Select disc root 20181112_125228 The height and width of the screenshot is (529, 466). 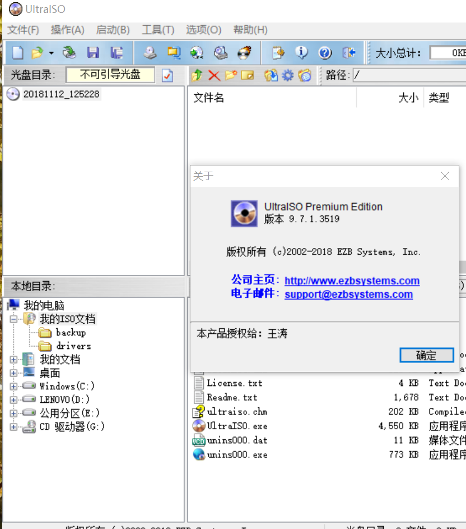[x=61, y=94]
